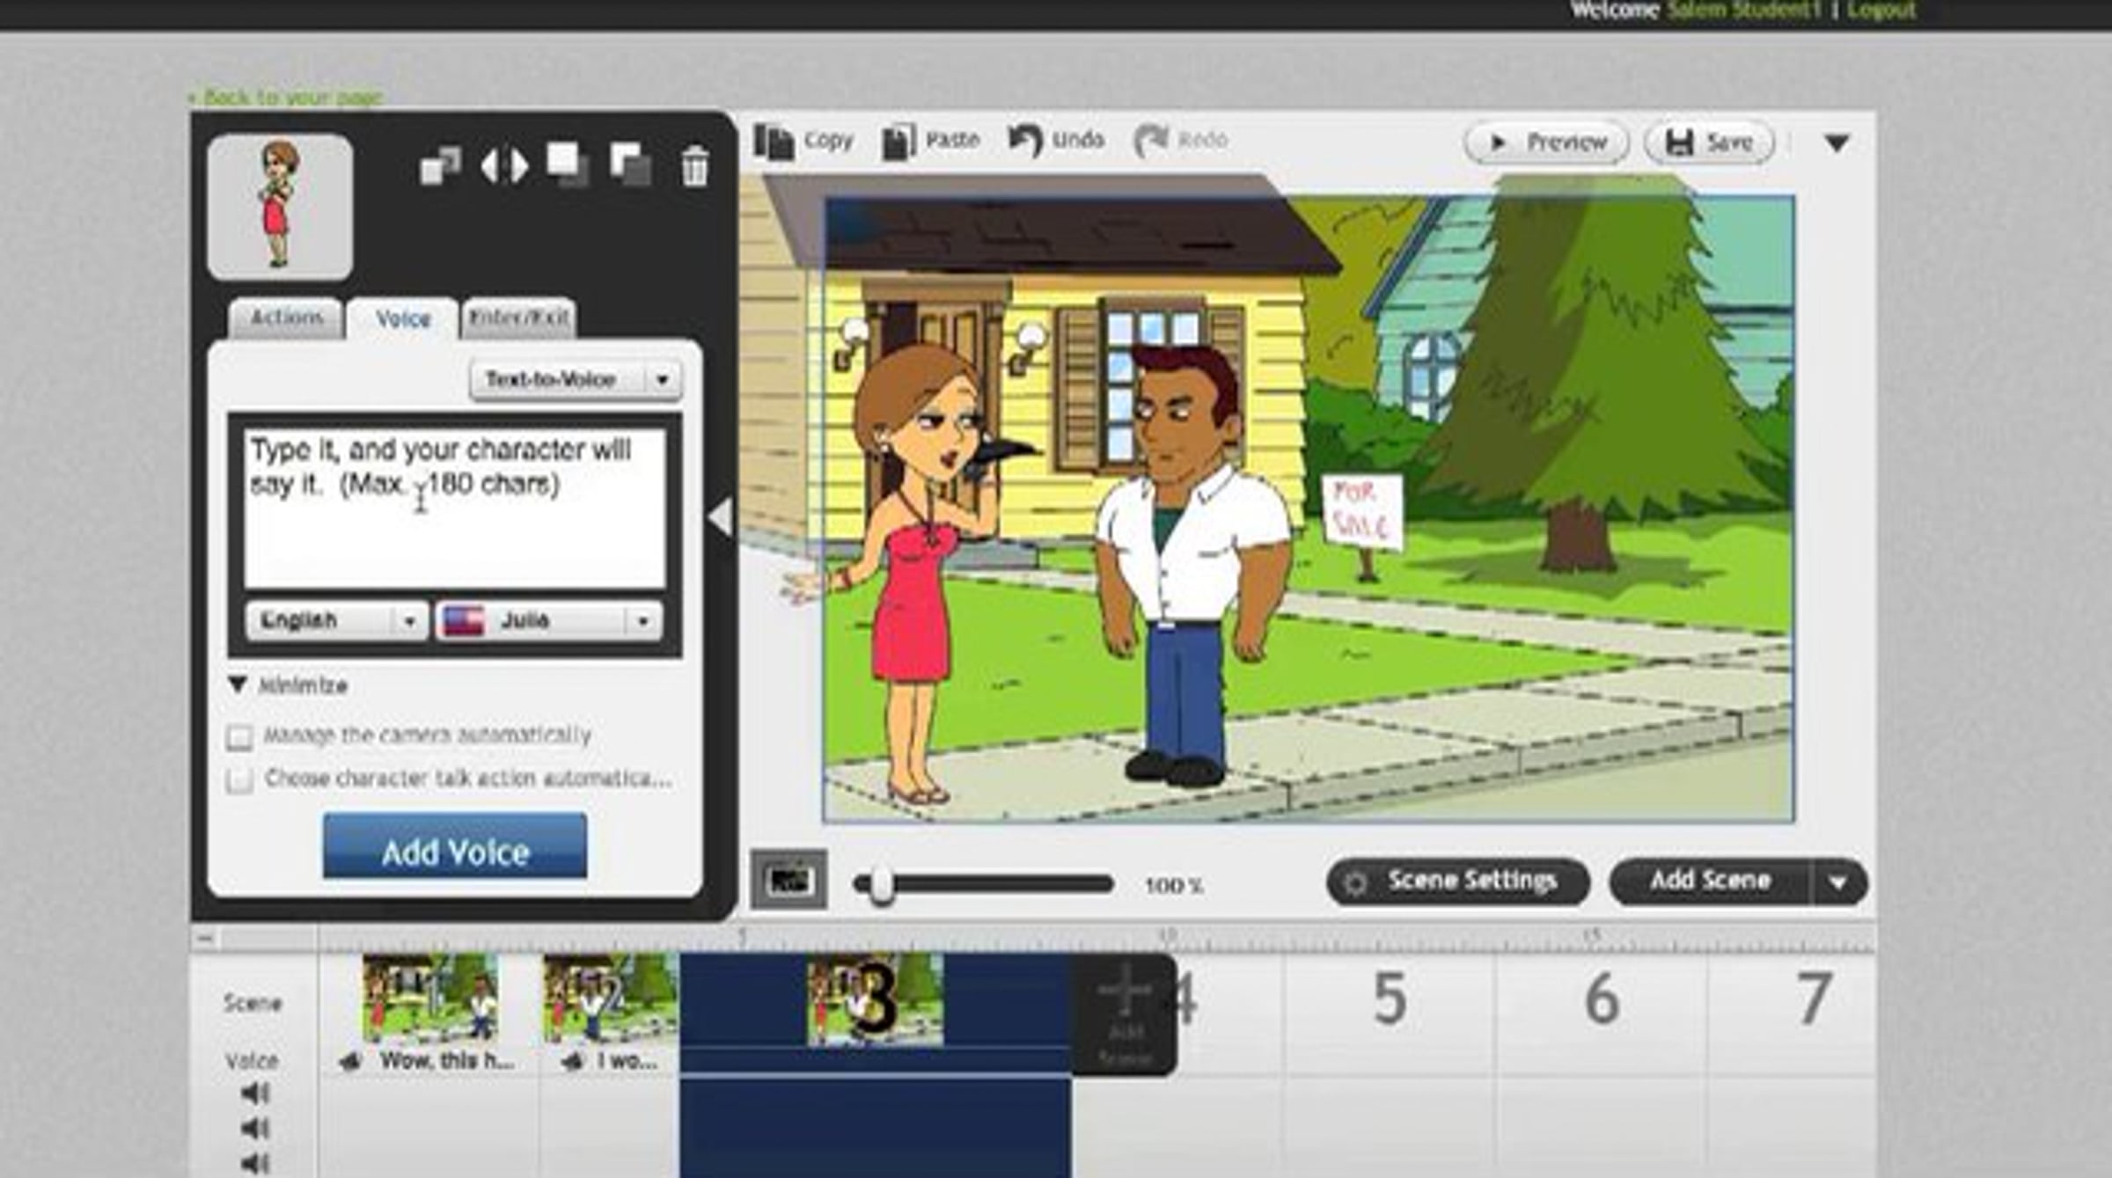Image resolution: width=2112 pixels, height=1178 pixels.
Task: Adjust the stage zoom slider
Action: point(880,882)
